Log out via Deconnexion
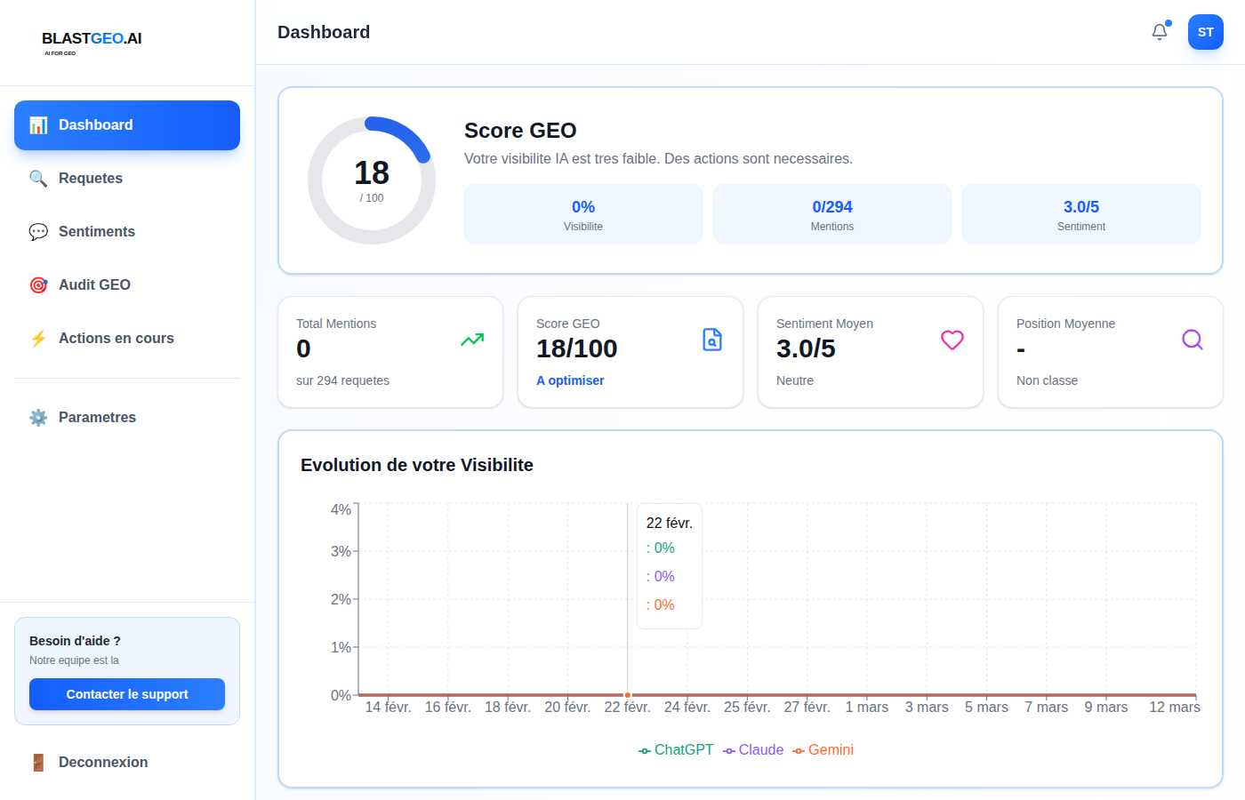Viewport: 1245px width, 800px height. pyautogui.click(x=127, y=763)
